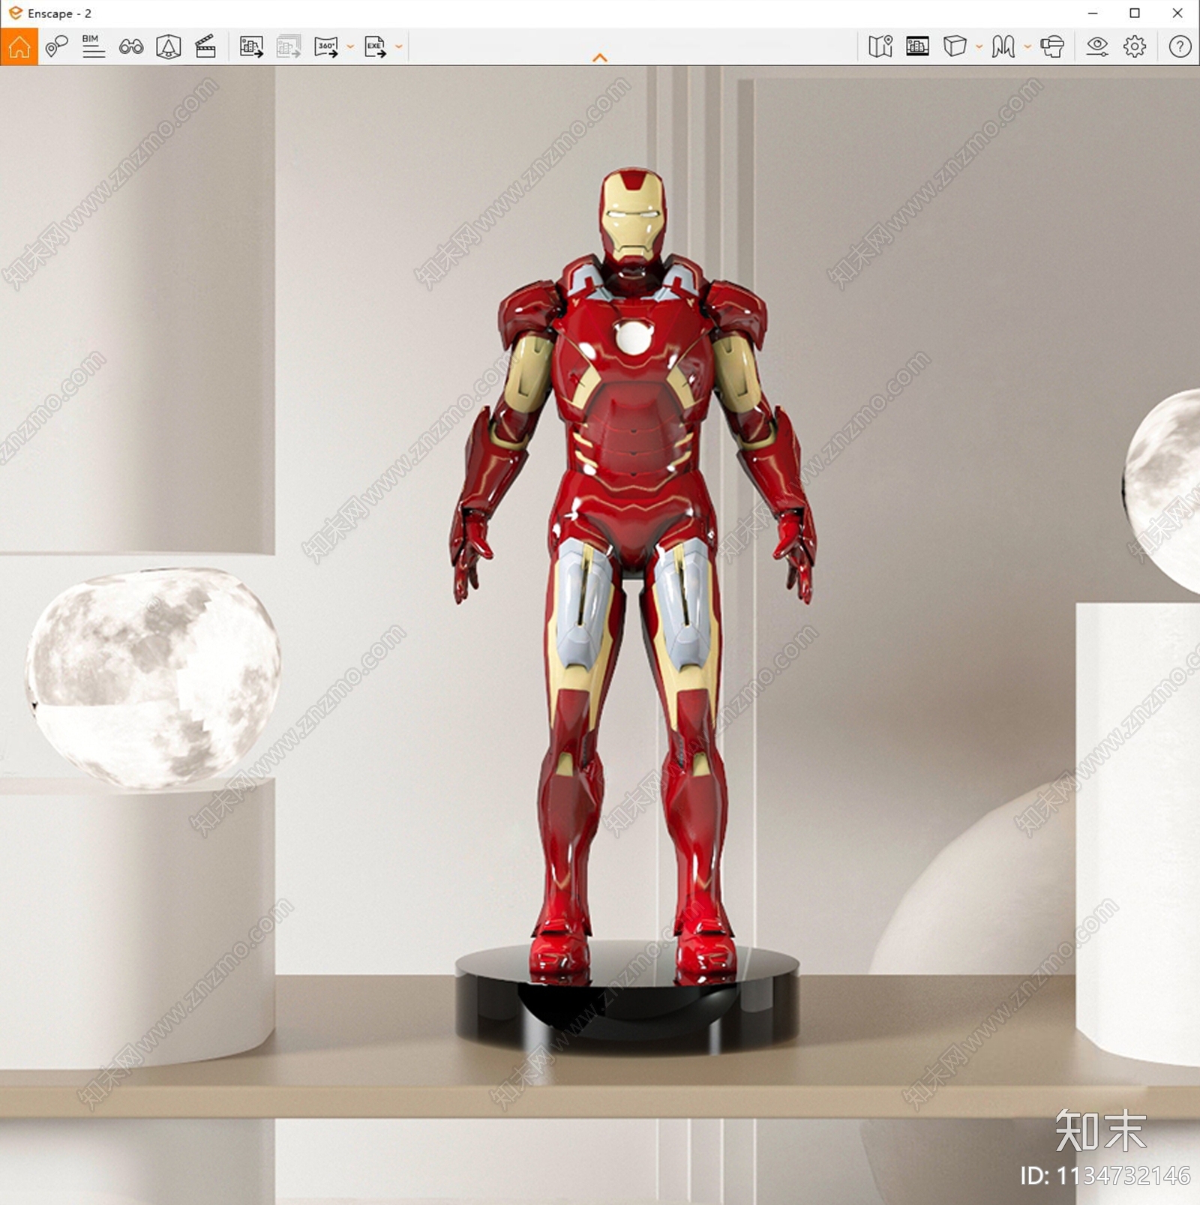Open General Settings gear icon
The height and width of the screenshot is (1205, 1200).
(x=1135, y=46)
